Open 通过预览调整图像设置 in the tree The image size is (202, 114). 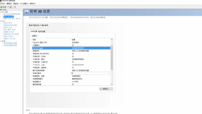(12, 14)
